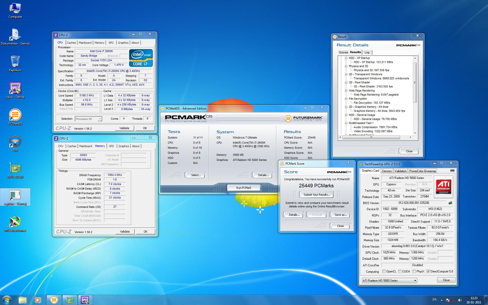This screenshot has width=488, height=305.
Task: Select the capture - Genvej desktop icon
Action: 15,197
